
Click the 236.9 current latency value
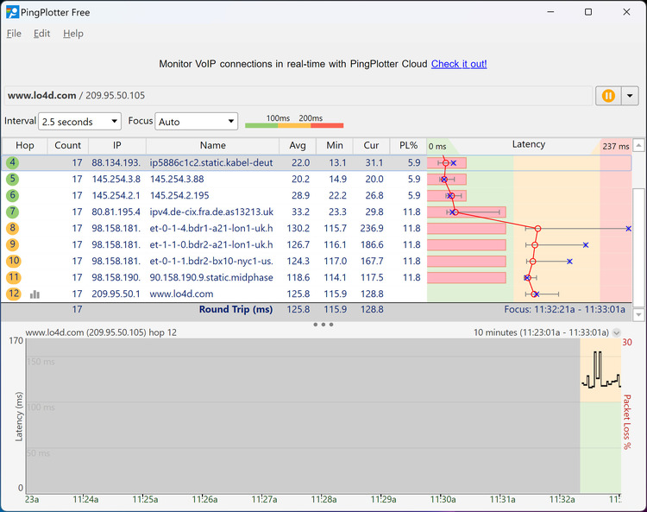pyautogui.click(x=372, y=228)
